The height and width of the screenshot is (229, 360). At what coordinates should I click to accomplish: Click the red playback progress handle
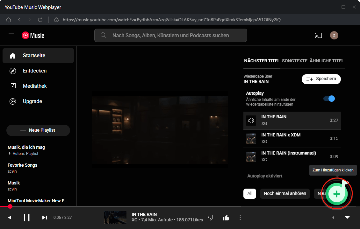coord(10,206)
